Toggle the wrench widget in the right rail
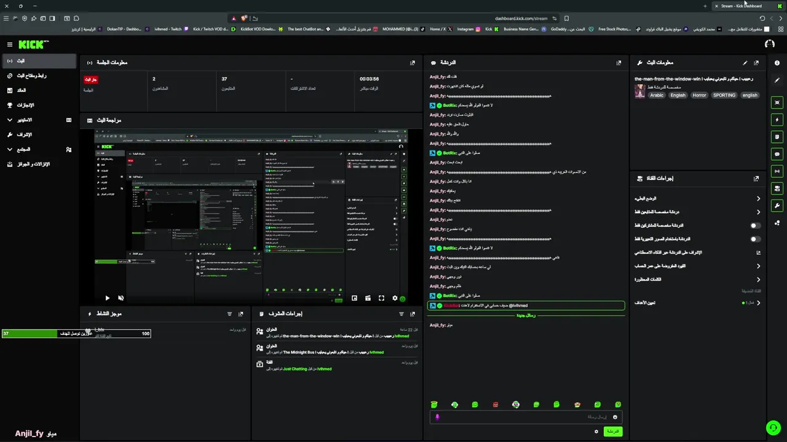Screen dimensions: 787x442 point(777,206)
